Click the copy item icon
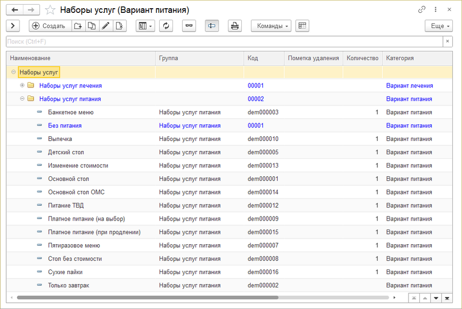 92,26
